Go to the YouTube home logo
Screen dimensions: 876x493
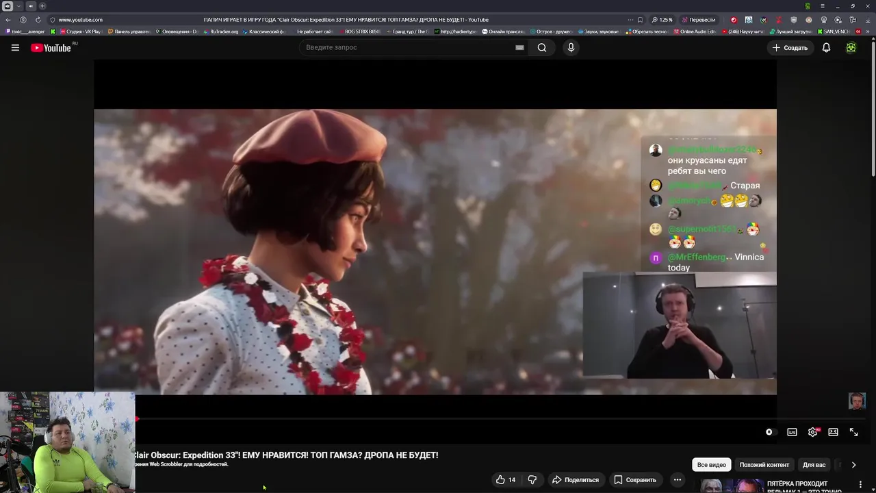[x=51, y=48]
